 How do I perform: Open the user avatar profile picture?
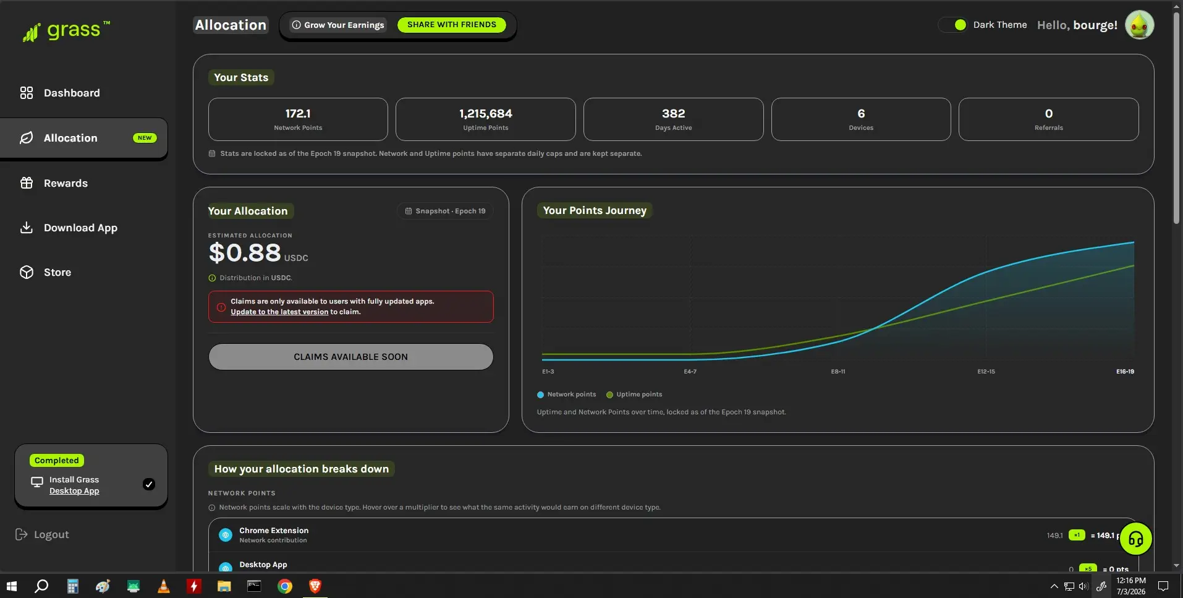1139,25
